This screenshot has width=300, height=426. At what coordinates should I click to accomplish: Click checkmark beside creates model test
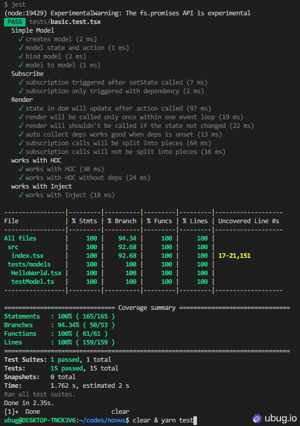point(21,39)
